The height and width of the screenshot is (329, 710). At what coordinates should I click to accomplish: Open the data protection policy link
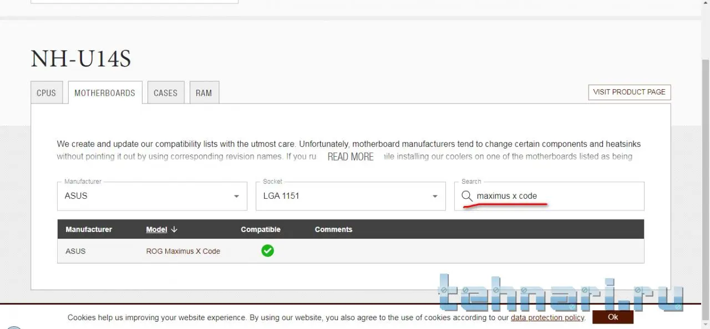pyautogui.click(x=547, y=317)
